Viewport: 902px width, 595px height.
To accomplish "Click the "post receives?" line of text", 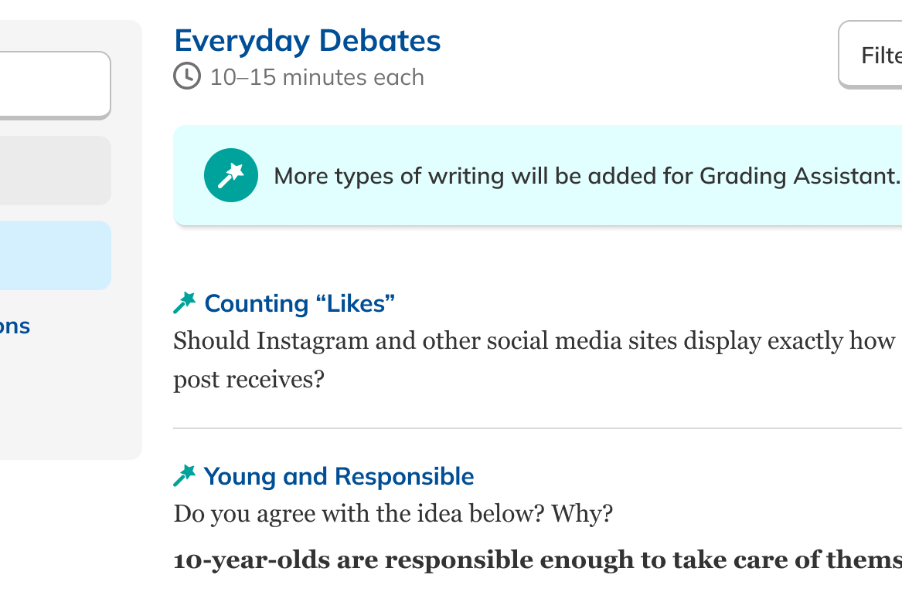I will [248, 380].
